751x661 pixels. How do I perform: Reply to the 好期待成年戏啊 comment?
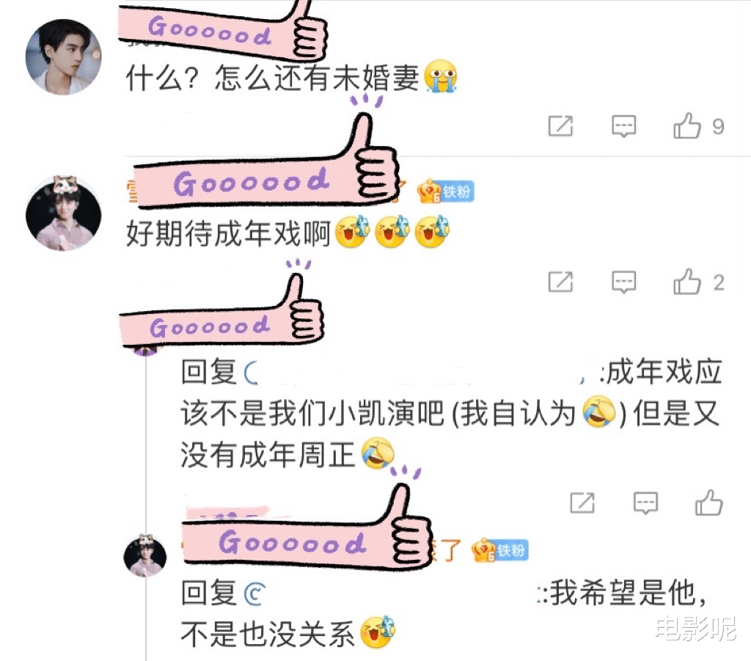623,282
